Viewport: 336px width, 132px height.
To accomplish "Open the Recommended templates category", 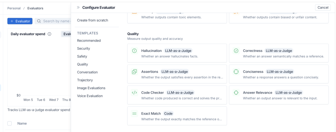I will tap(89, 40).
